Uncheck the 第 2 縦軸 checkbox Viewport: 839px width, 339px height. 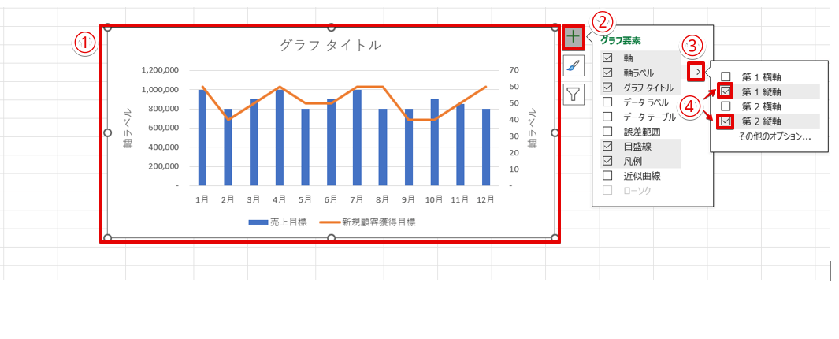(726, 121)
